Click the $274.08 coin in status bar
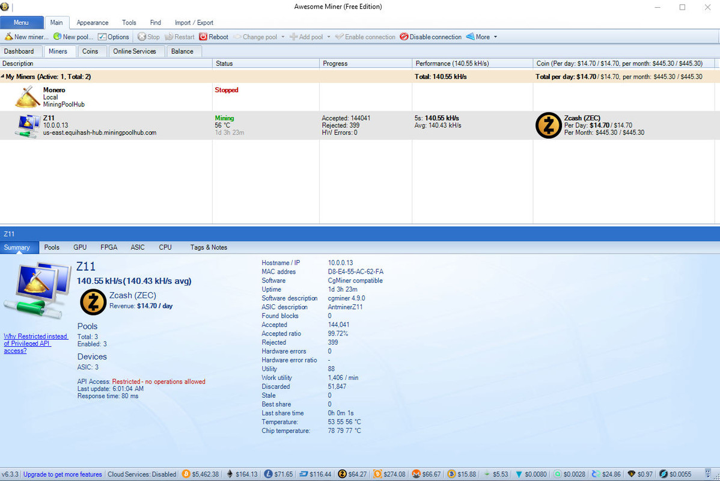Image resolution: width=720 pixels, height=481 pixels. (x=389, y=474)
